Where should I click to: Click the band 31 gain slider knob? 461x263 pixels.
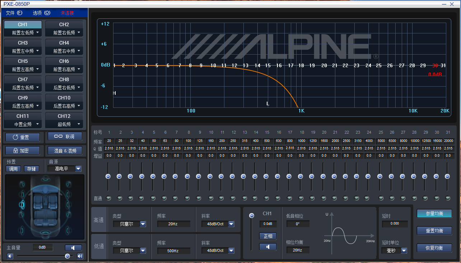(447, 176)
